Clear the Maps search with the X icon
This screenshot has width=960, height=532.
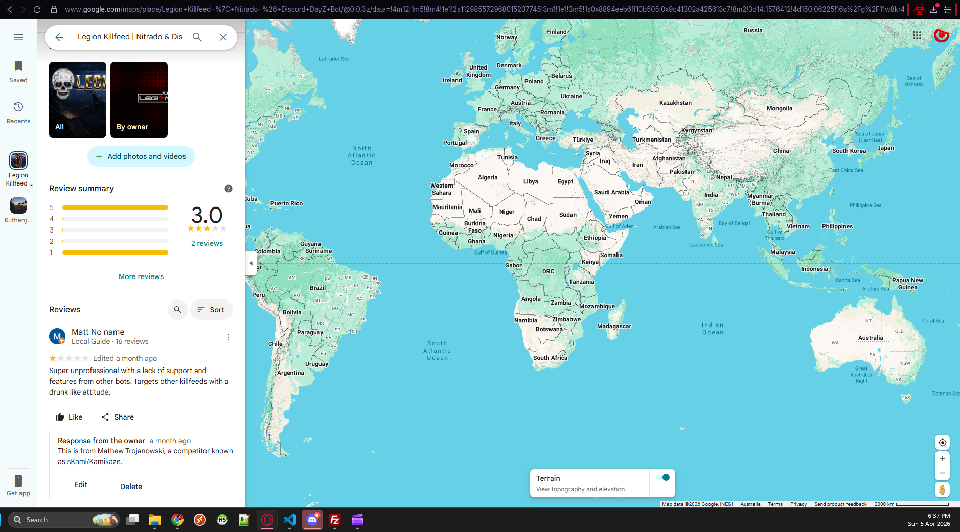coord(223,37)
